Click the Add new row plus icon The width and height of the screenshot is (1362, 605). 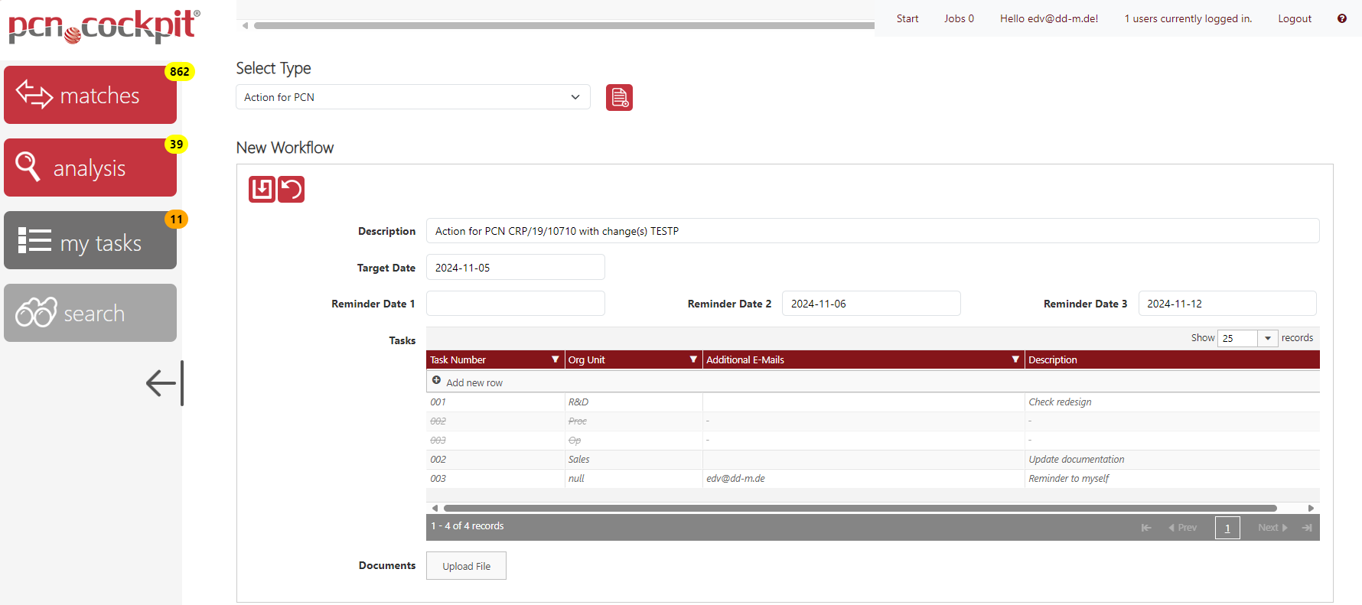[x=436, y=381]
